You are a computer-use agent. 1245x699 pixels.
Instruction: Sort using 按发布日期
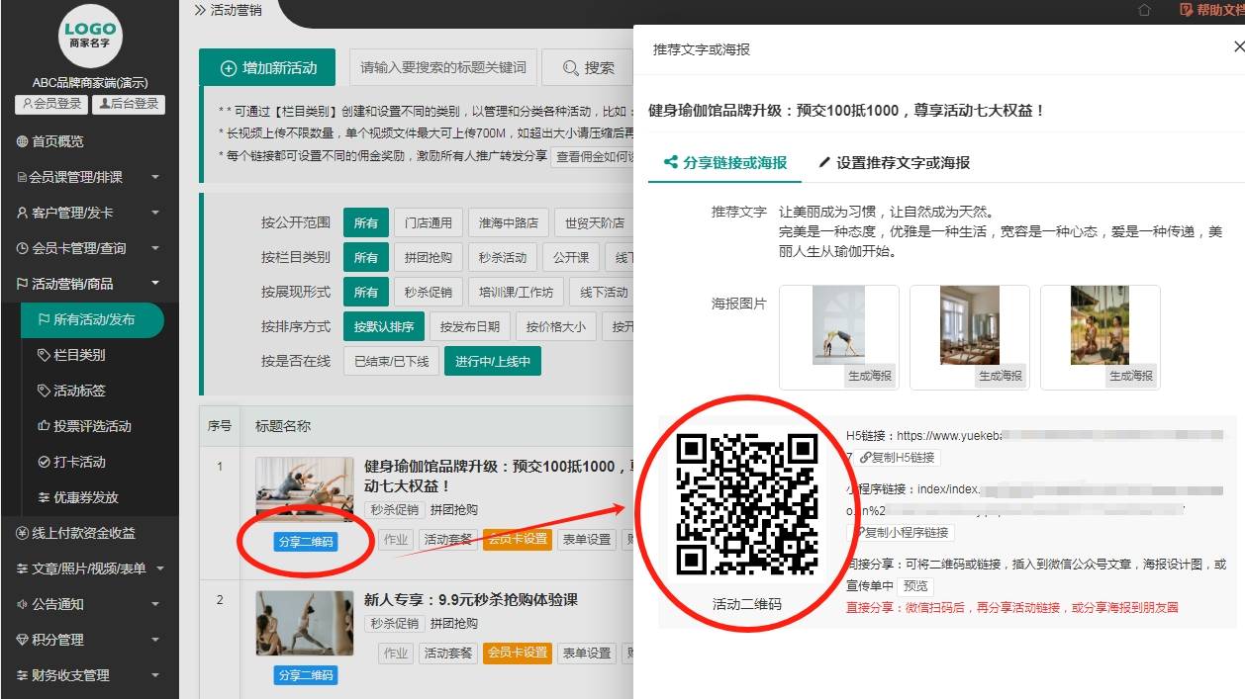pos(470,326)
